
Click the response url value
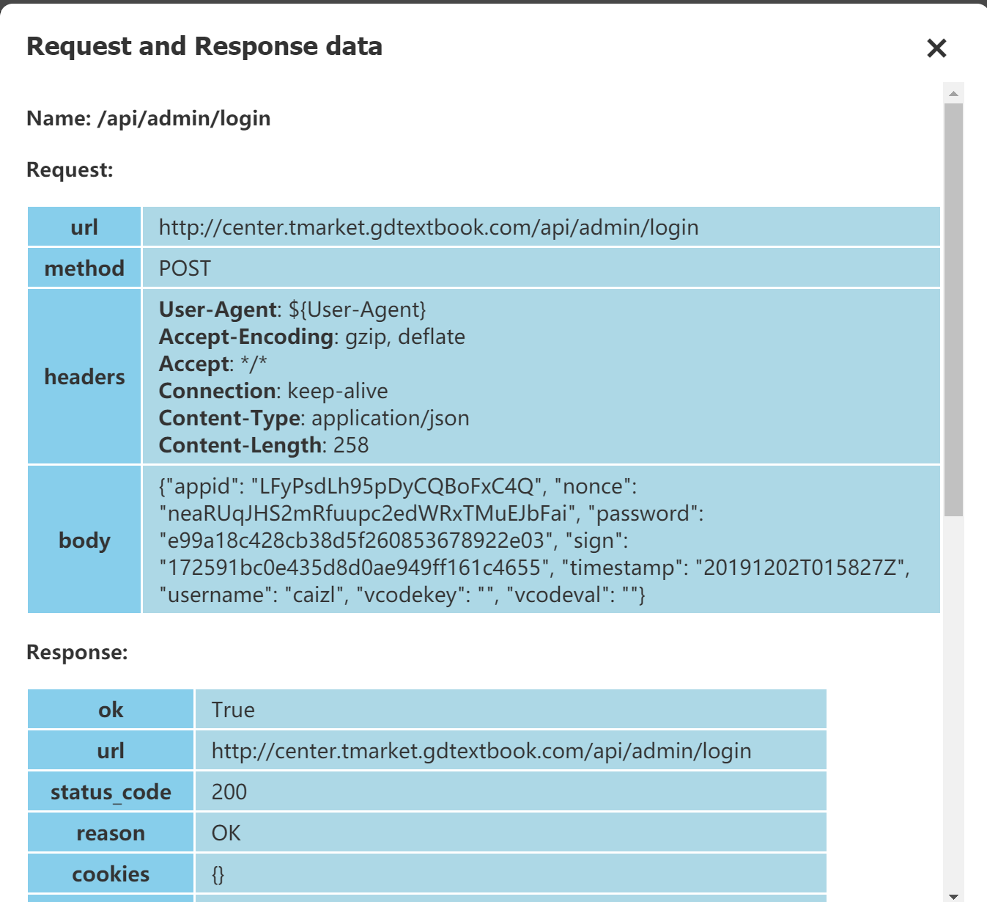pos(481,751)
